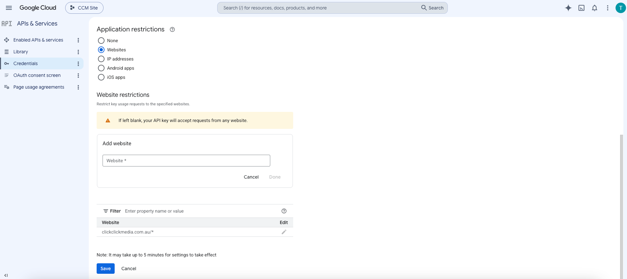Click the API logo beside APIs & Services
The width and height of the screenshot is (627, 279).
(x=7, y=24)
